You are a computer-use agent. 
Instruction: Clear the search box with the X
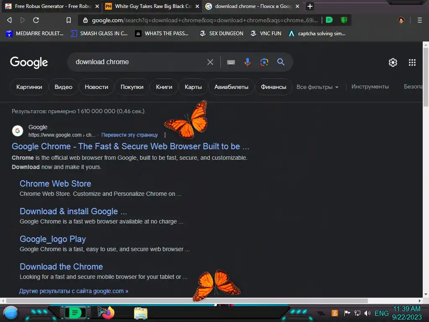[x=210, y=62]
